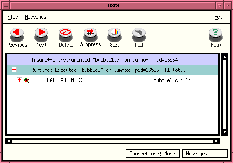Select the READ_BAD_INDEX message text
The width and height of the screenshot is (233, 163).
point(63,80)
